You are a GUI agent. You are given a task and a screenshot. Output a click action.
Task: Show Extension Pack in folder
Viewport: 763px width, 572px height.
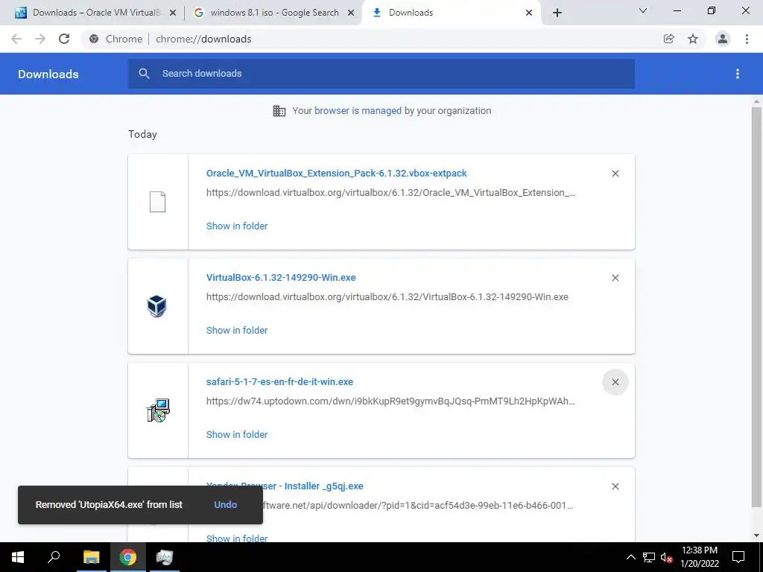[237, 226]
